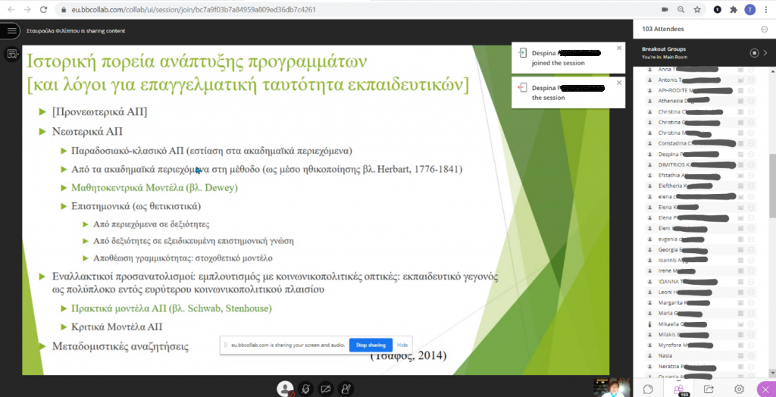776x397 pixels.
Task: Click attendees list scroll up arrow
Action: tap(772, 70)
